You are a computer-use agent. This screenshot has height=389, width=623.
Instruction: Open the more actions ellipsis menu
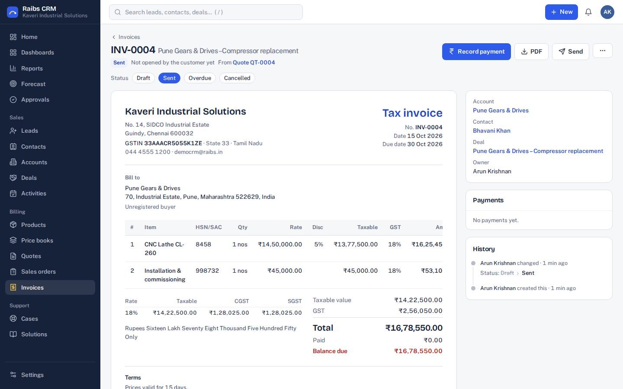point(603,51)
